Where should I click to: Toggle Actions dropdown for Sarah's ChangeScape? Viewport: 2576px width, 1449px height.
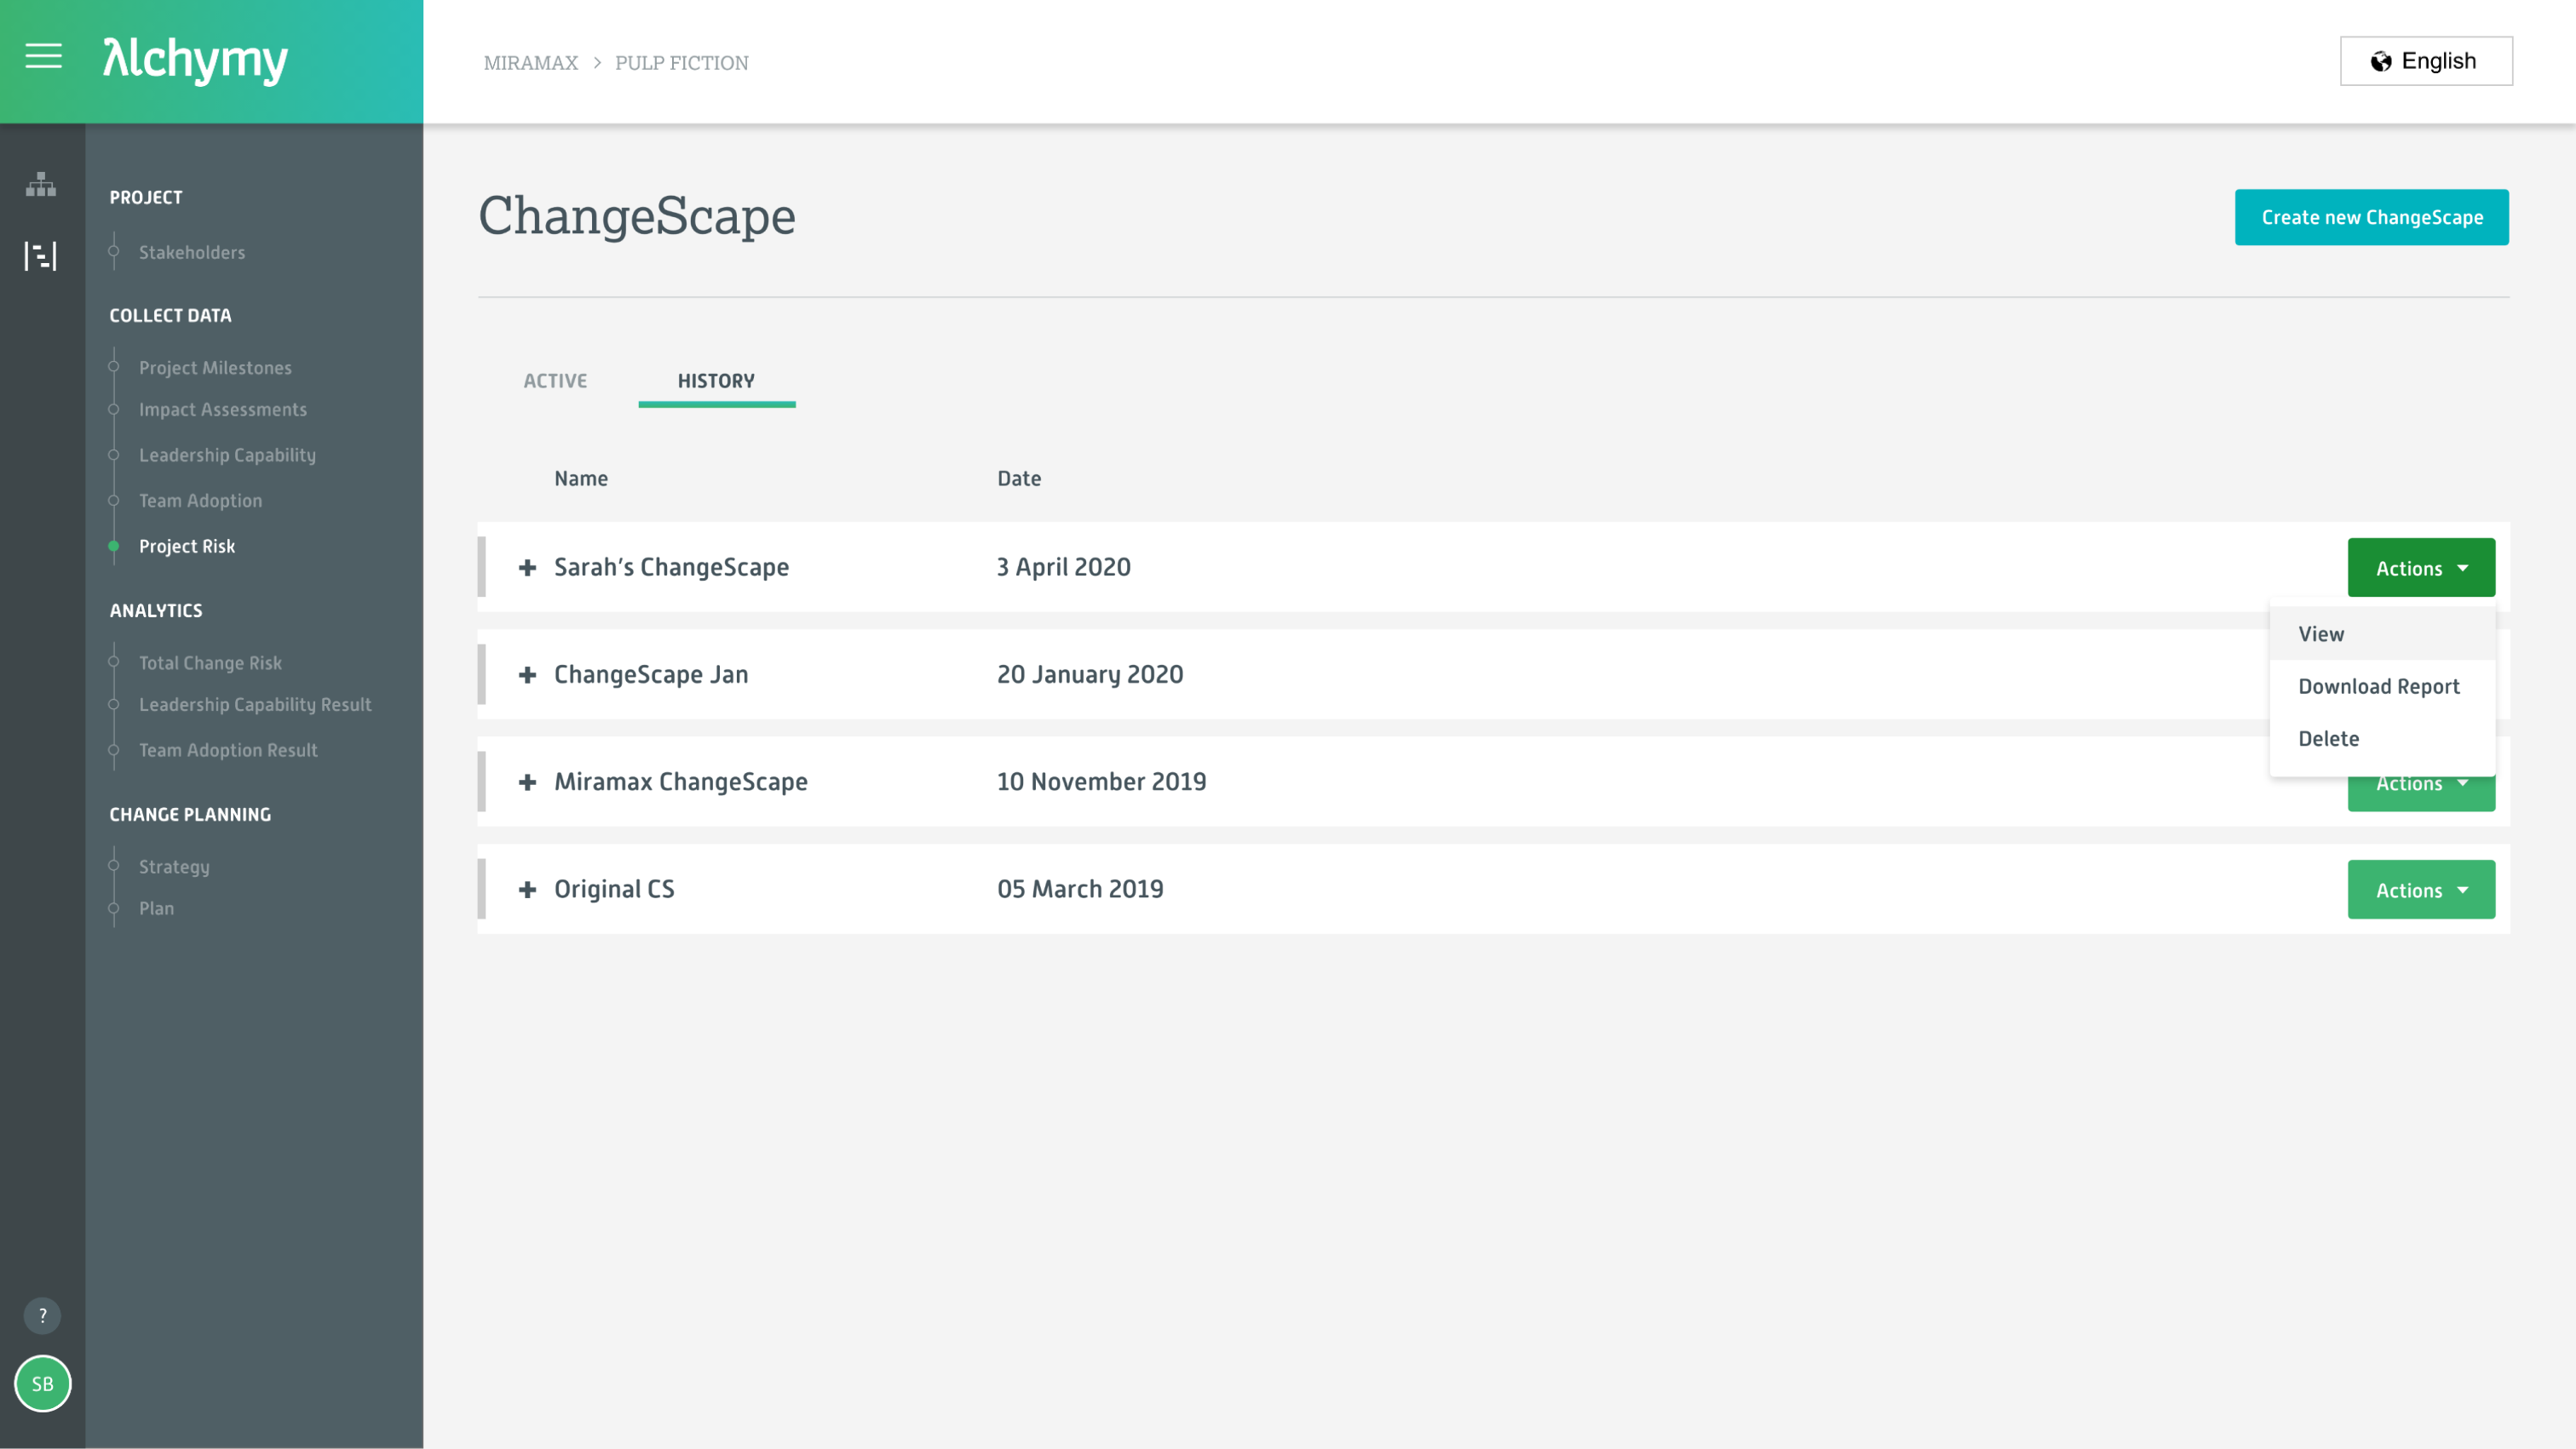pos(2420,568)
